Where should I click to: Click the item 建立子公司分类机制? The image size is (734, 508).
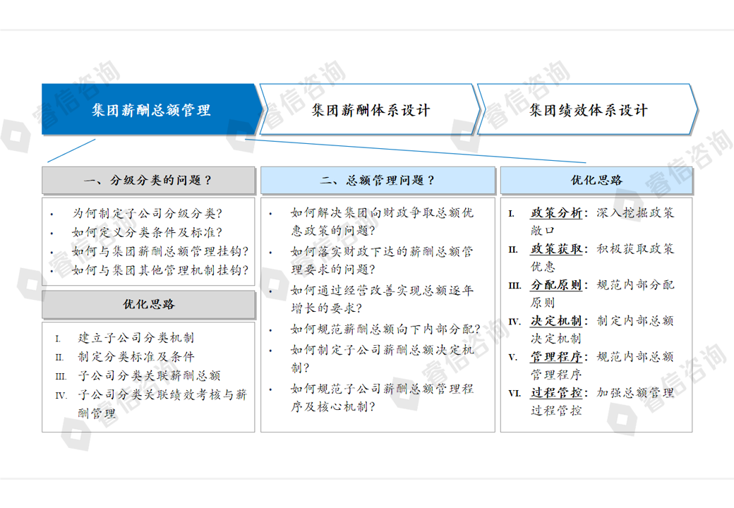(136, 337)
